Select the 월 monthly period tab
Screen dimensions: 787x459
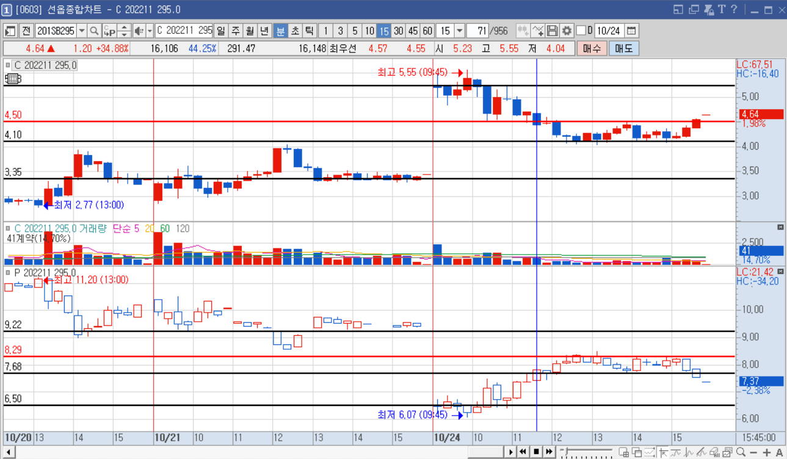[250, 31]
